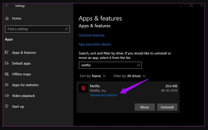Image resolution: width=208 pixels, height=130 pixels.
Task: Click the Offline maps icon
Action: 7,74
